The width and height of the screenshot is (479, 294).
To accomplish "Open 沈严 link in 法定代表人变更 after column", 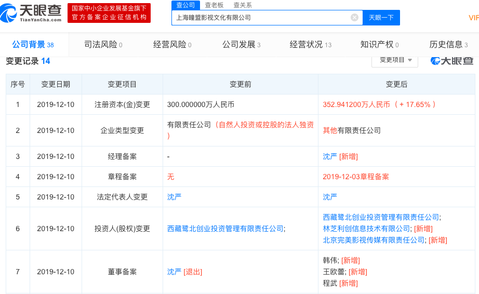I will pos(330,197).
